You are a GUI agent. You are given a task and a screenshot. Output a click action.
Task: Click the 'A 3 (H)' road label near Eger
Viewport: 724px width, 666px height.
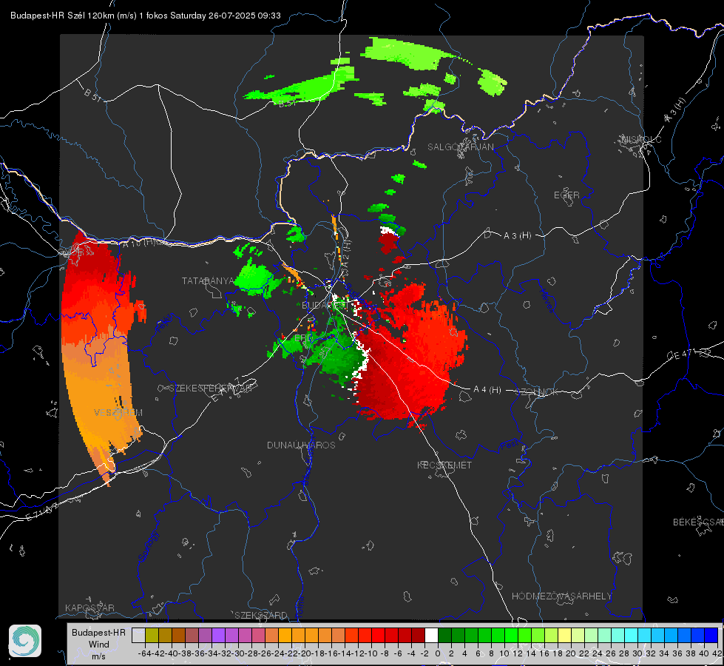click(x=517, y=236)
